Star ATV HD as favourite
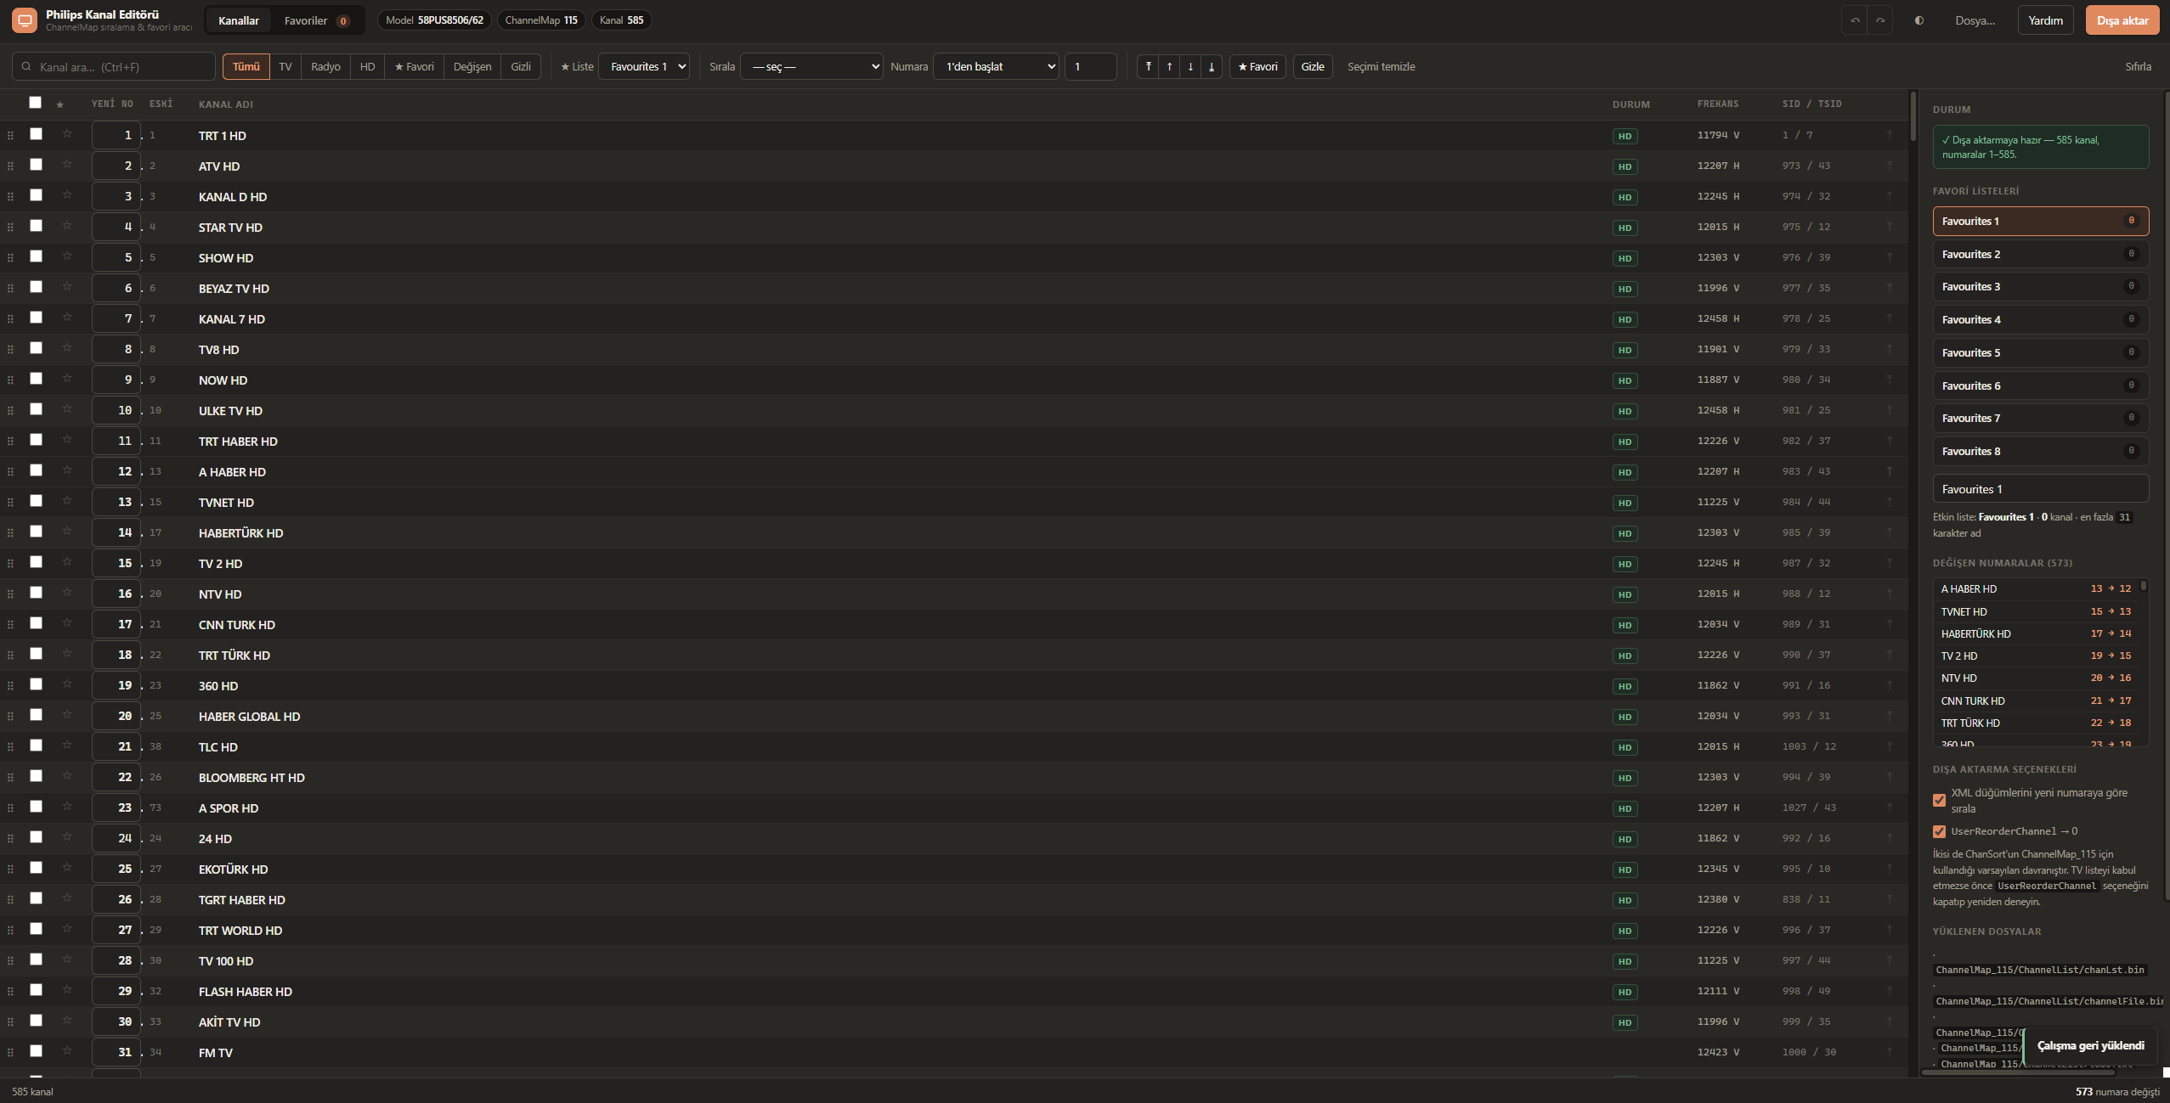2170x1103 pixels. point(67,165)
